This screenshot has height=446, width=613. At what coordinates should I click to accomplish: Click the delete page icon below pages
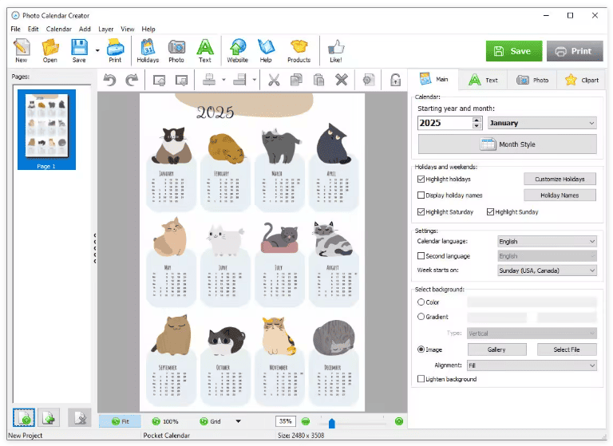79,417
